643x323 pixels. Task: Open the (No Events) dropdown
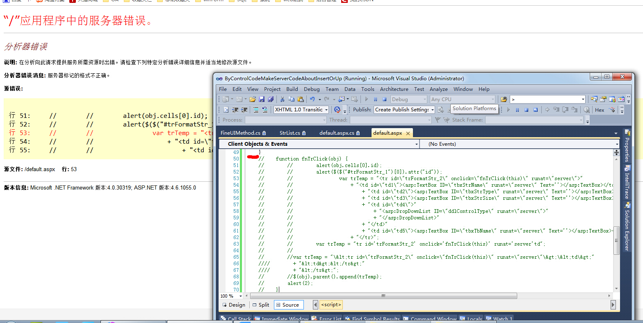pyautogui.click(x=617, y=144)
